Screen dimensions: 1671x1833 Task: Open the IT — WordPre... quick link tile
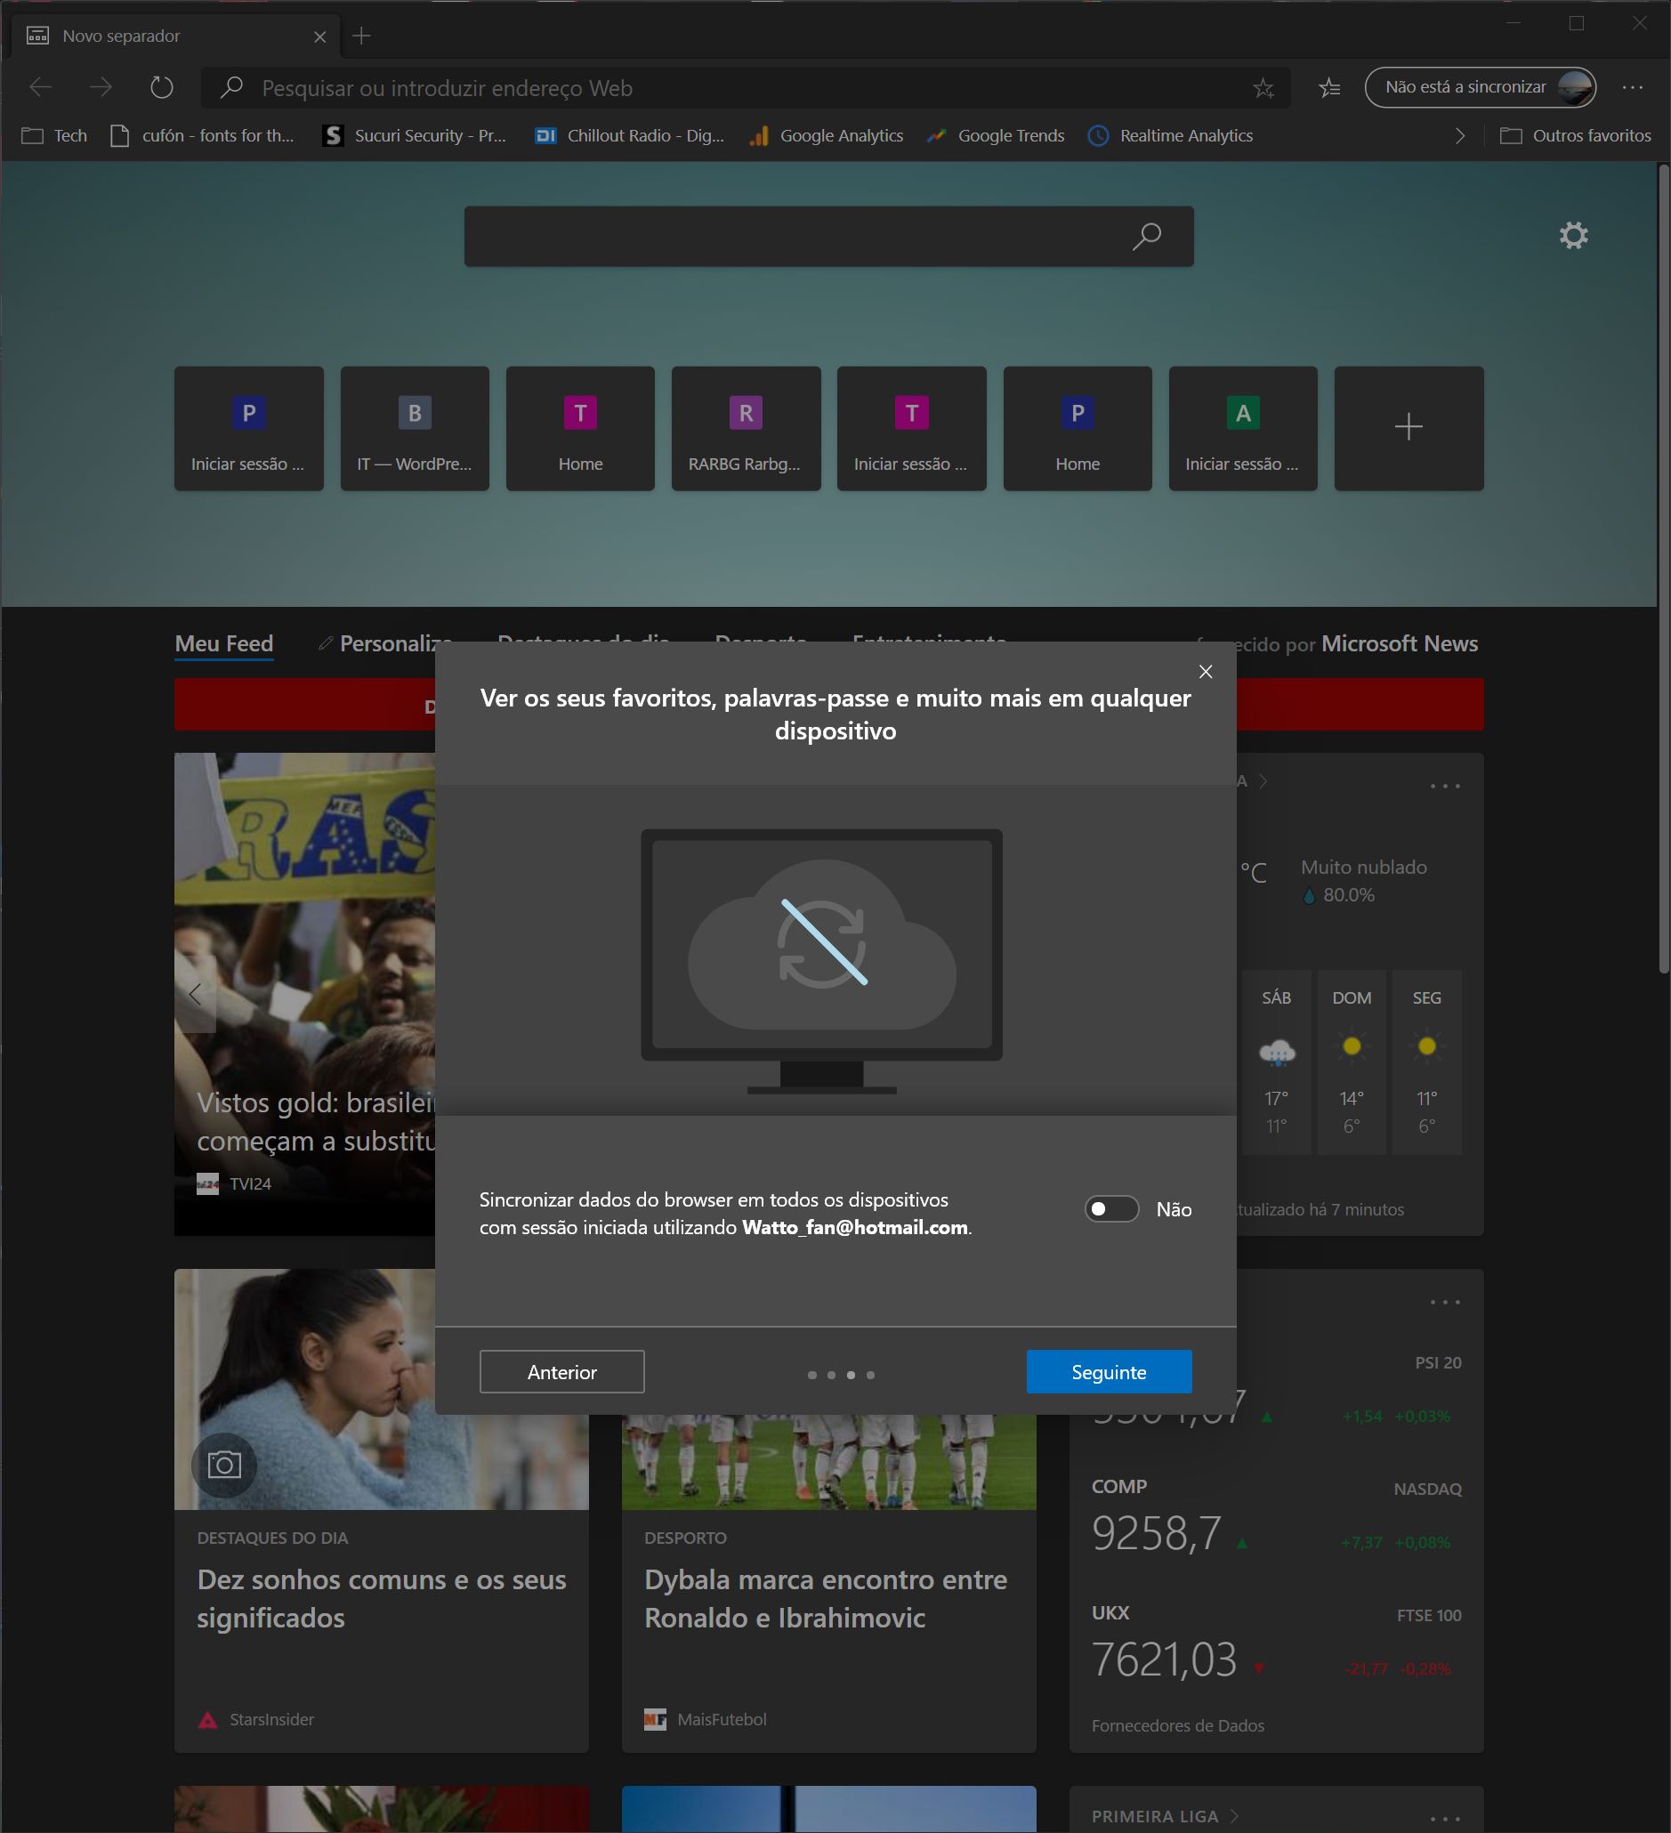(415, 428)
